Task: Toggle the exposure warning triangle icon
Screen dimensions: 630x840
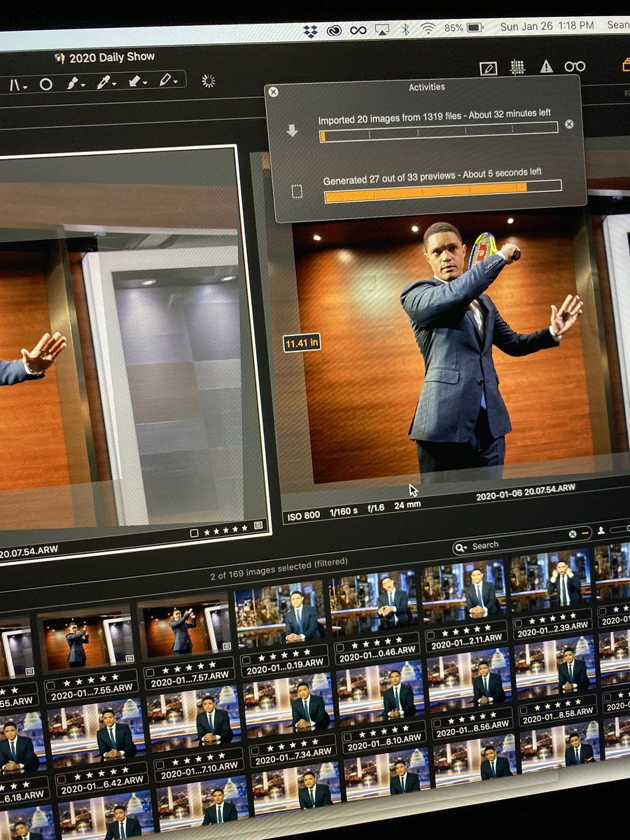Action: click(x=546, y=66)
